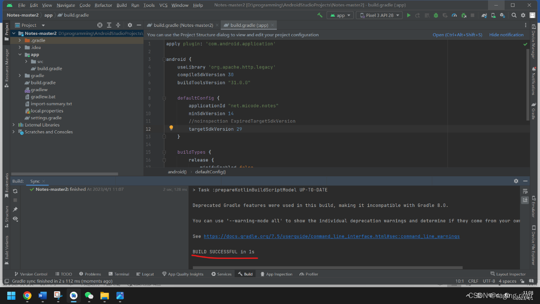Toggle the Project tool window side tab
This screenshot has width=540, height=304.
coord(6,31)
